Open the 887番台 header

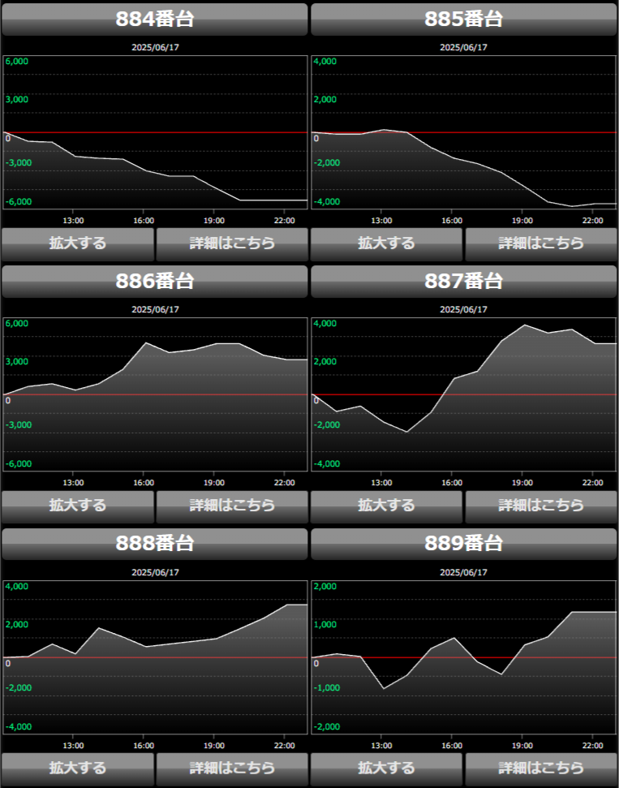[464, 282]
